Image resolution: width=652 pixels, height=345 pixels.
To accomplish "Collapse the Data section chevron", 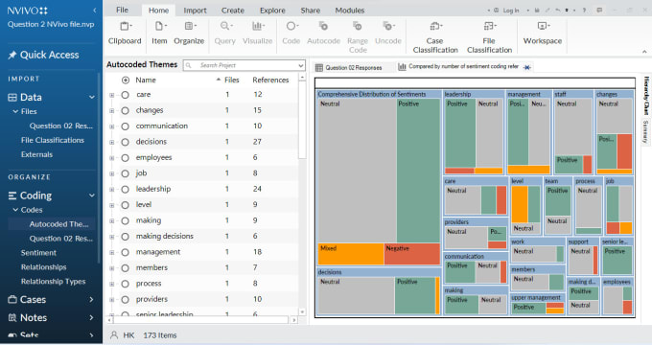I will [x=92, y=97].
